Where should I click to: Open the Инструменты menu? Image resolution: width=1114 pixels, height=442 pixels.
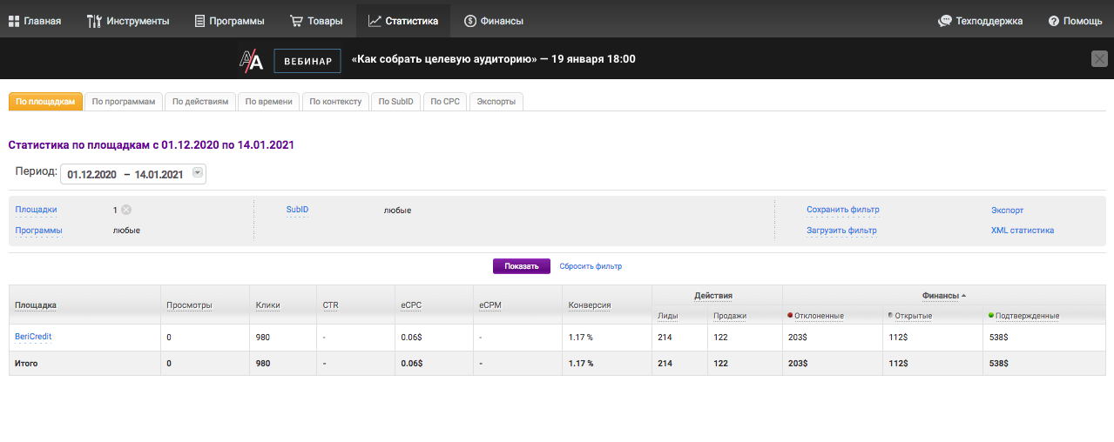(128, 21)
